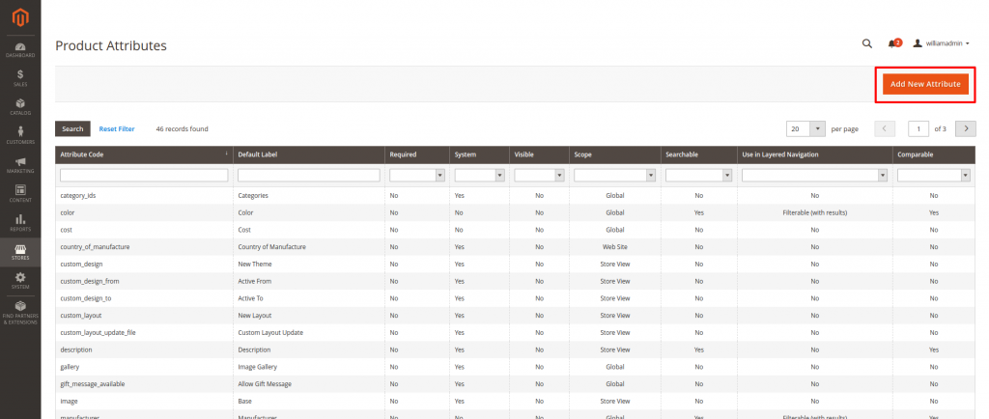Sort by Default Label column header
989x419 pixels.
point(259,154)
